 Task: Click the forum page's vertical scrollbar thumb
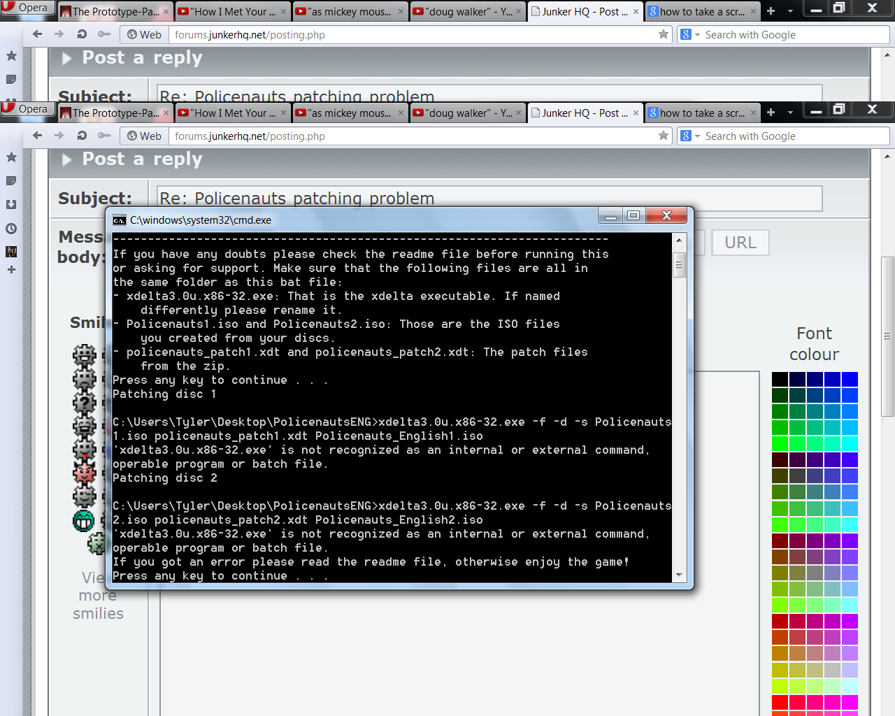887,336
